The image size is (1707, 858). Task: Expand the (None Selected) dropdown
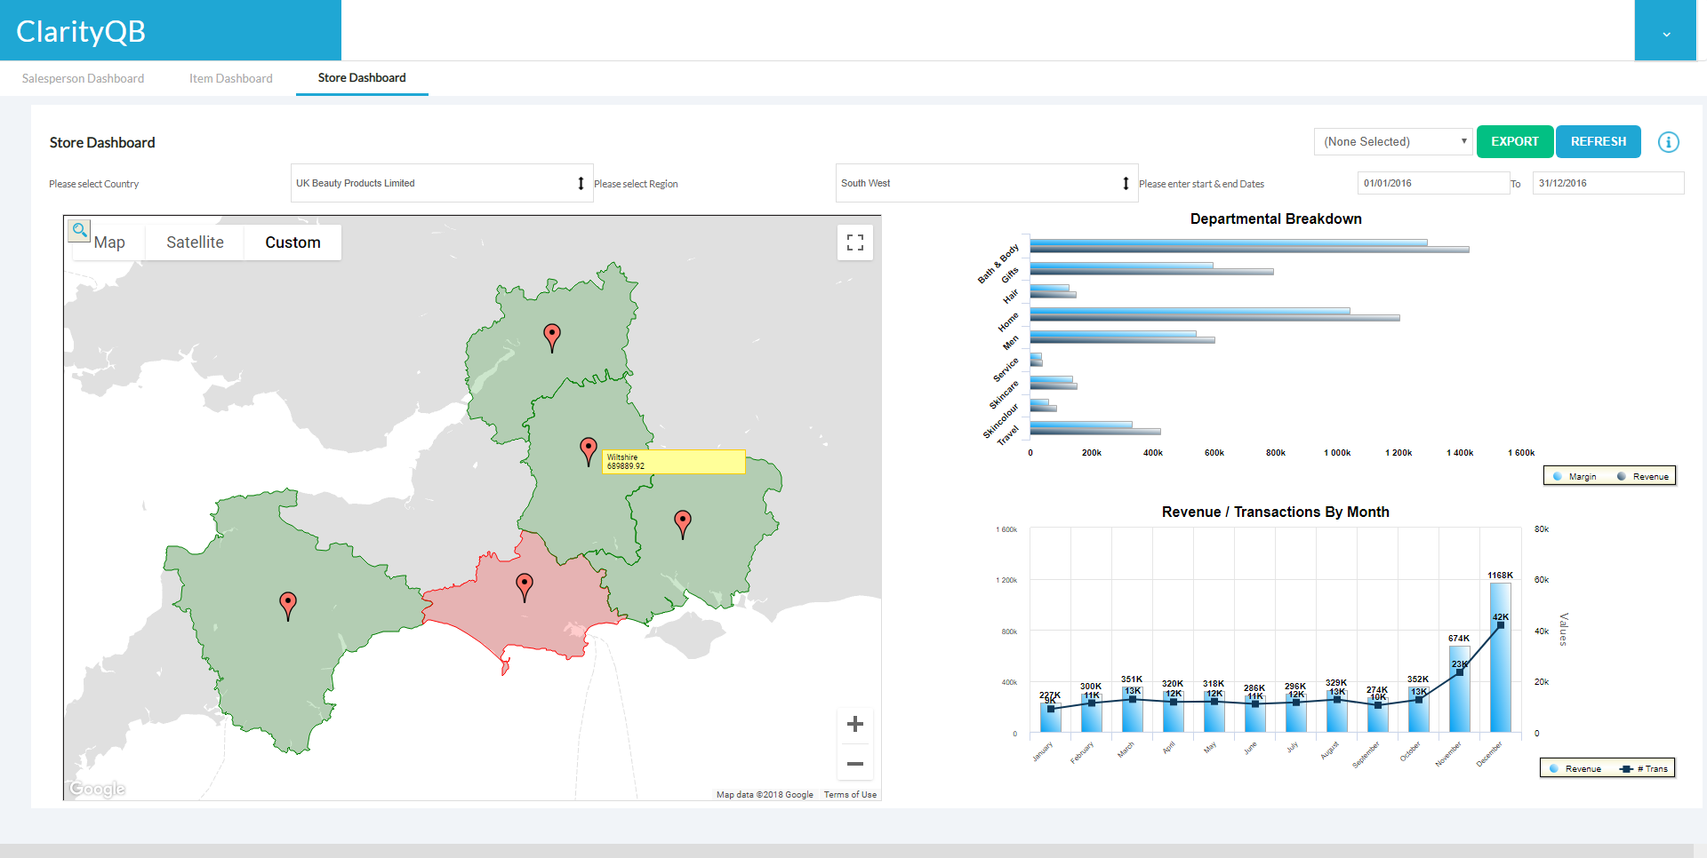tap(1393, 142)
